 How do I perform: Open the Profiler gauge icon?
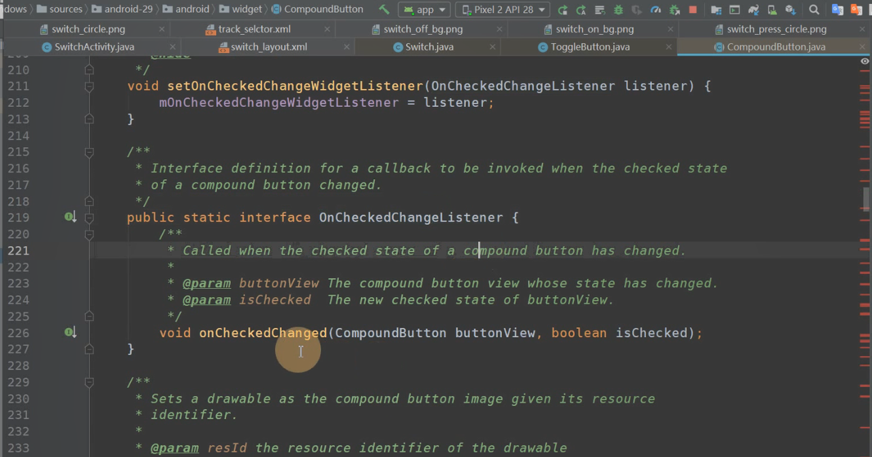[x=655, y=10]
